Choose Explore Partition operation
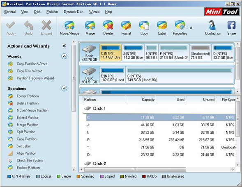Image resolution: width=242 pixels, height=187 pixels. [28, 168]
